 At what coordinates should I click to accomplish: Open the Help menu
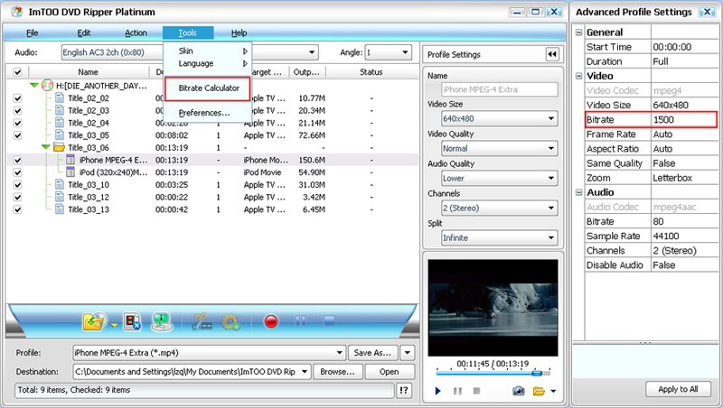coord(239,32)
